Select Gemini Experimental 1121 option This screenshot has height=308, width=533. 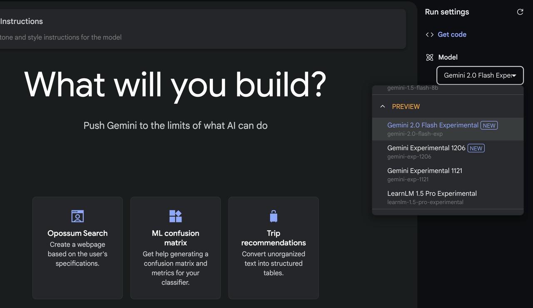[448, 175]
